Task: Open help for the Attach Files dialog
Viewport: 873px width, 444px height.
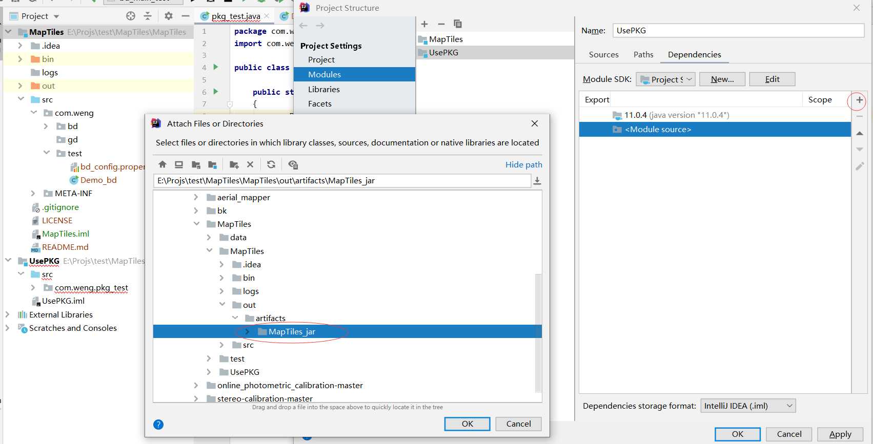Action: pos(158,425)
